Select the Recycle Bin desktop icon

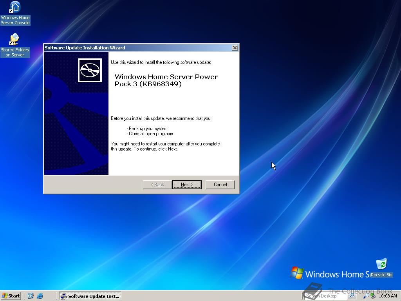pos(381,268)
